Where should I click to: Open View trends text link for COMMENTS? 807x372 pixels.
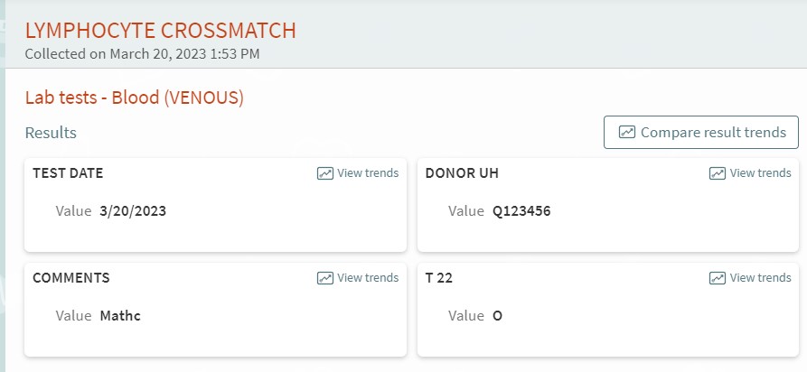pos(368,278)
